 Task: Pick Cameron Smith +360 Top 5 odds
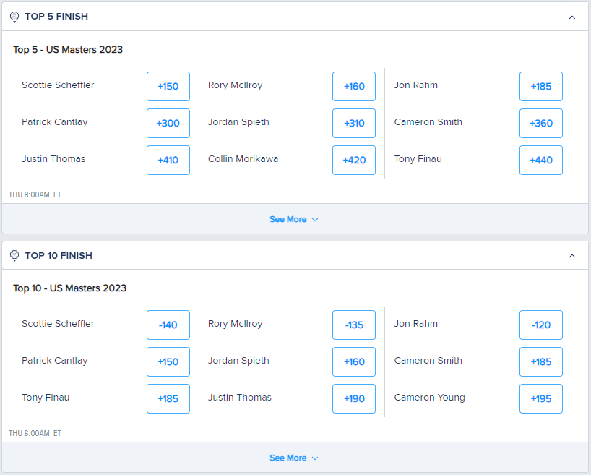[x=541, y=124]
